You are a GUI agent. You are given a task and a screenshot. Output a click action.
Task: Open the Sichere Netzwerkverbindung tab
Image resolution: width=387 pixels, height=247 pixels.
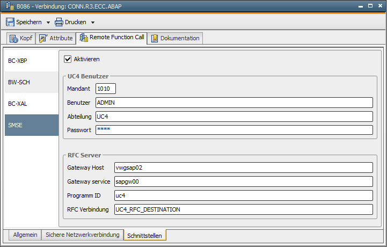(x=83, y=235)
